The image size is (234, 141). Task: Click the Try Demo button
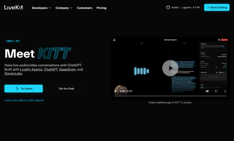[x=23, y=89]
